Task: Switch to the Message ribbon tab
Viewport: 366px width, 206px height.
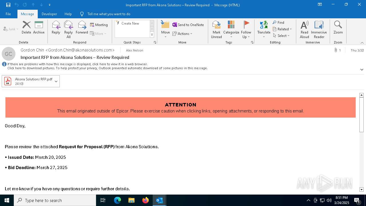Action: [27, 14]
